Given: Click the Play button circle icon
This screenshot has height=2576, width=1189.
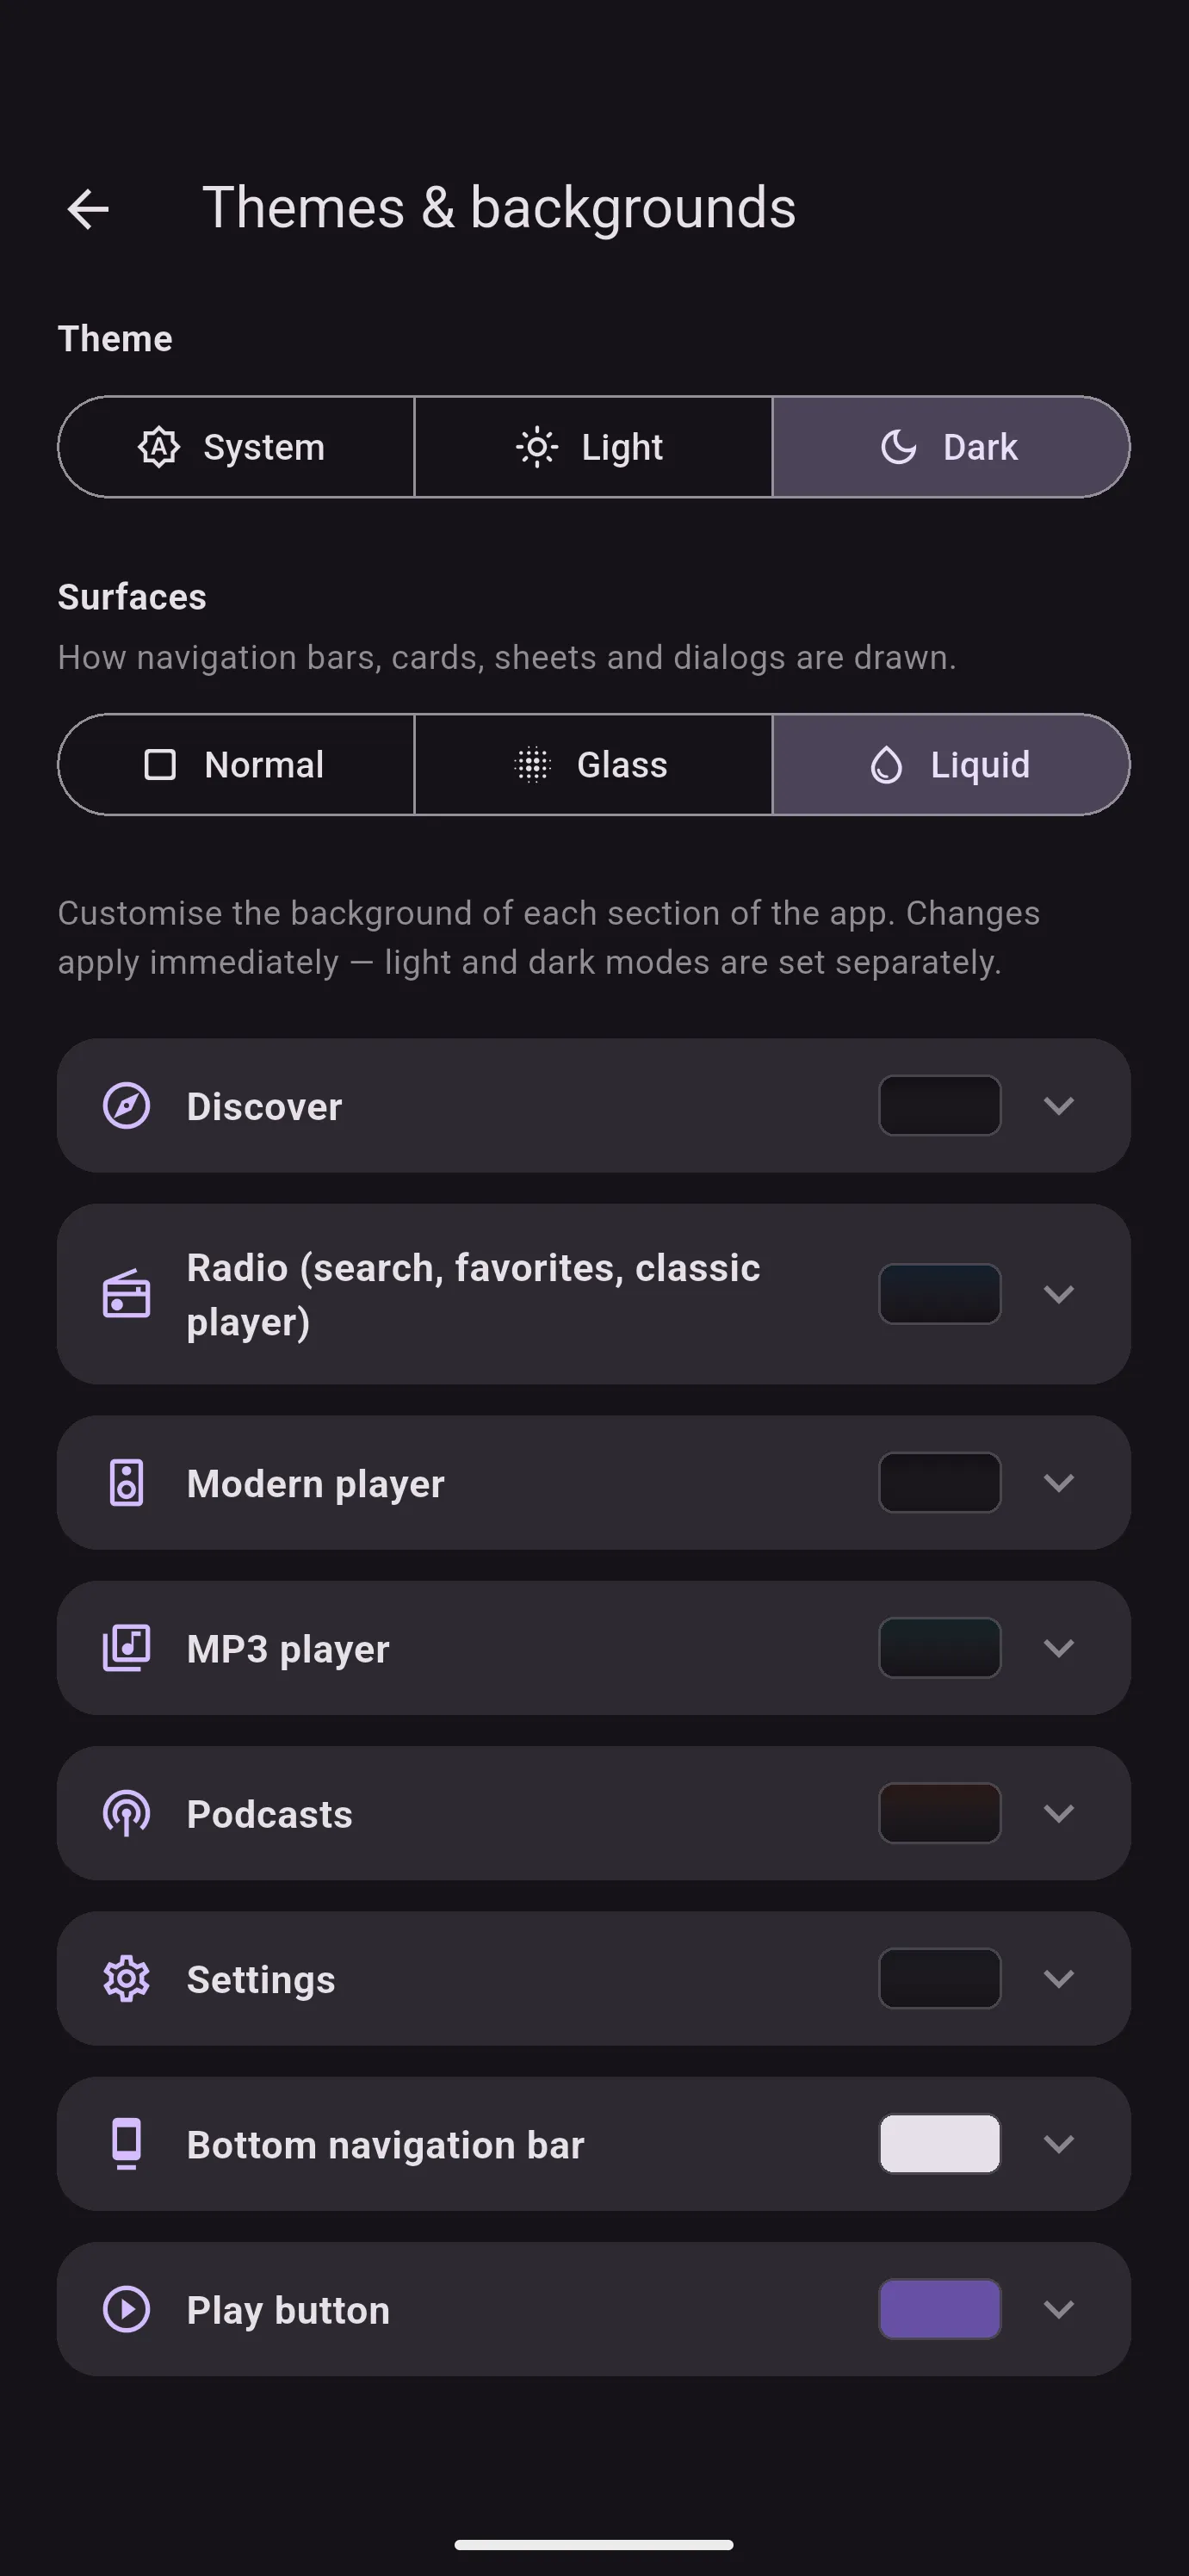Looking at the screenshot, I should [x=127, y=2309].
